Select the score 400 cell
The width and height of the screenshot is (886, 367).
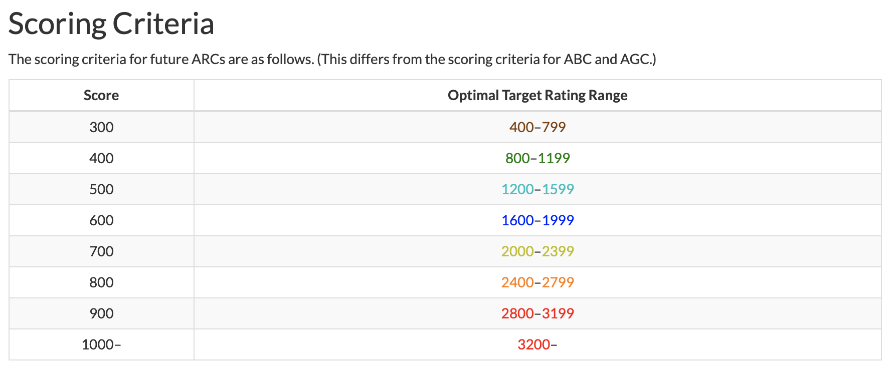pyautogui.click(x=101, y=158)
